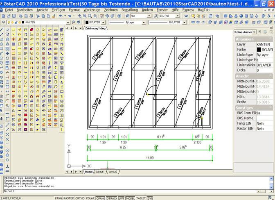275x200 pixels.
Task: Open the BYLAYER lineweight dropdown
Action: coord(184,22)
